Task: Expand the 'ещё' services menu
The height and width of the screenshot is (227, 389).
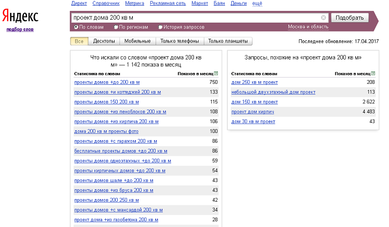Action: click(x=257, y=4)
